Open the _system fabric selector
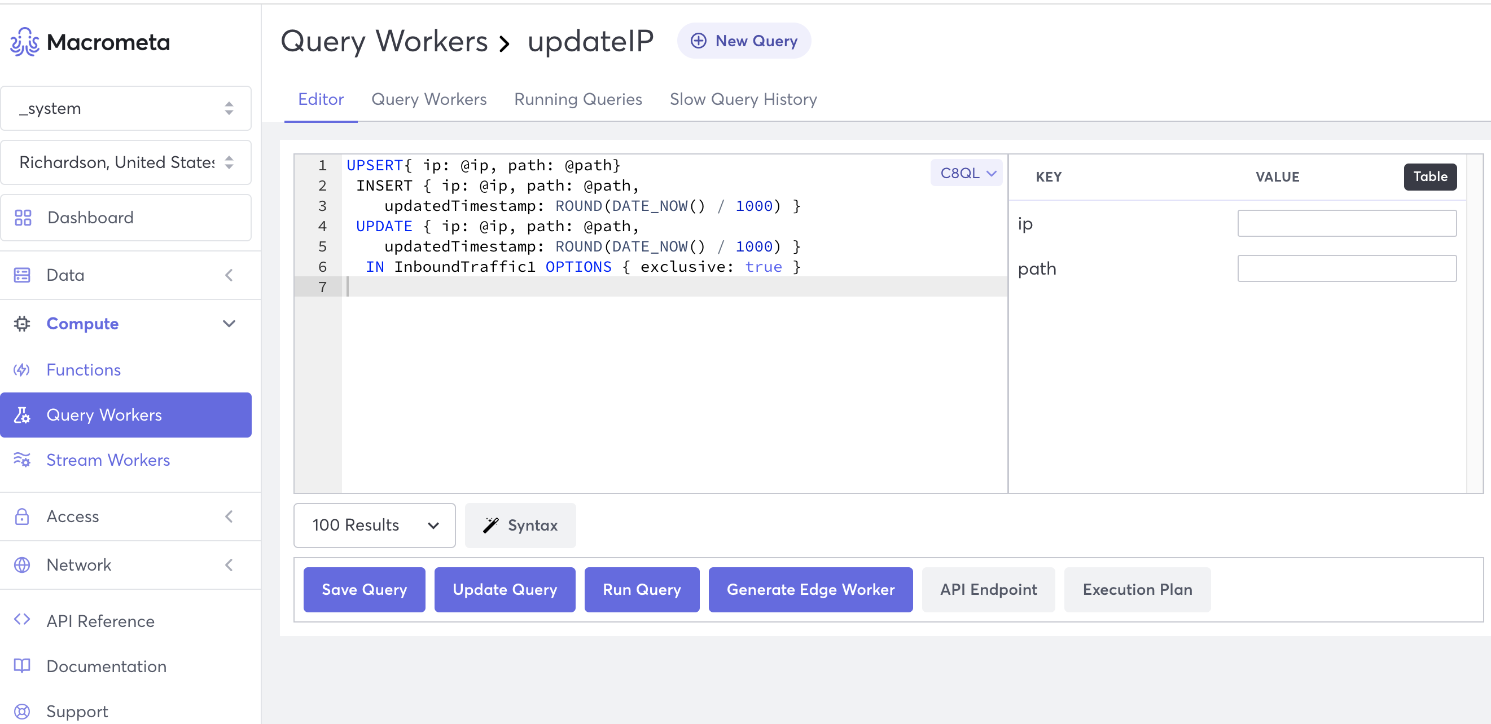1491x724 pixels. [126, 109]
